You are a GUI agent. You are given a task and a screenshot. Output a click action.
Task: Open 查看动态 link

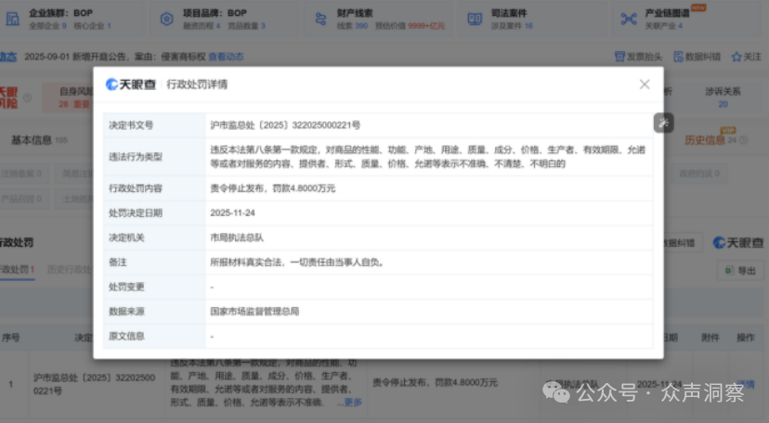[226, 57]
